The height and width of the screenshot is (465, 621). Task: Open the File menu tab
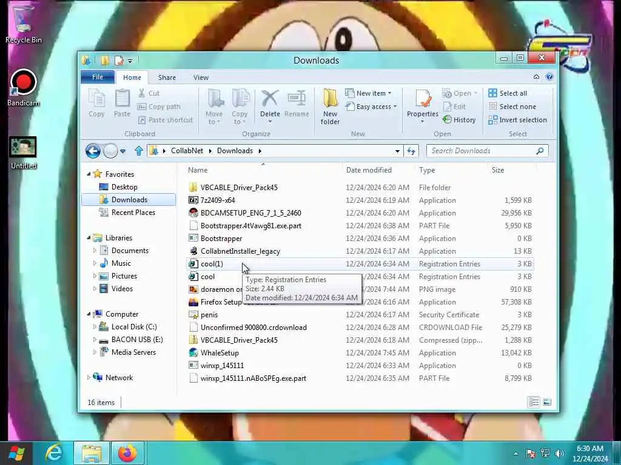point(98,77)
